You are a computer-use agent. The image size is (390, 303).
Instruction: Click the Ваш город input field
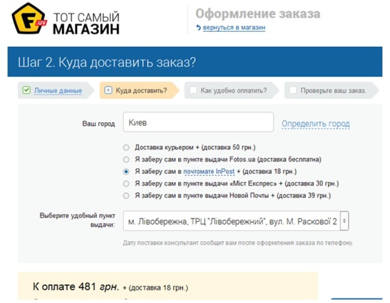(x=198, y=123)
